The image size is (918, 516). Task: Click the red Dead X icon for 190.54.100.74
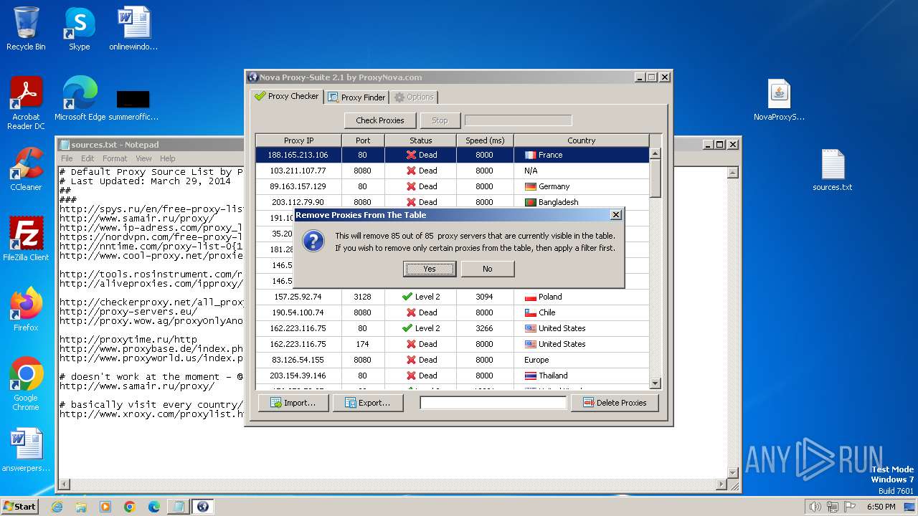pos(411,312)
